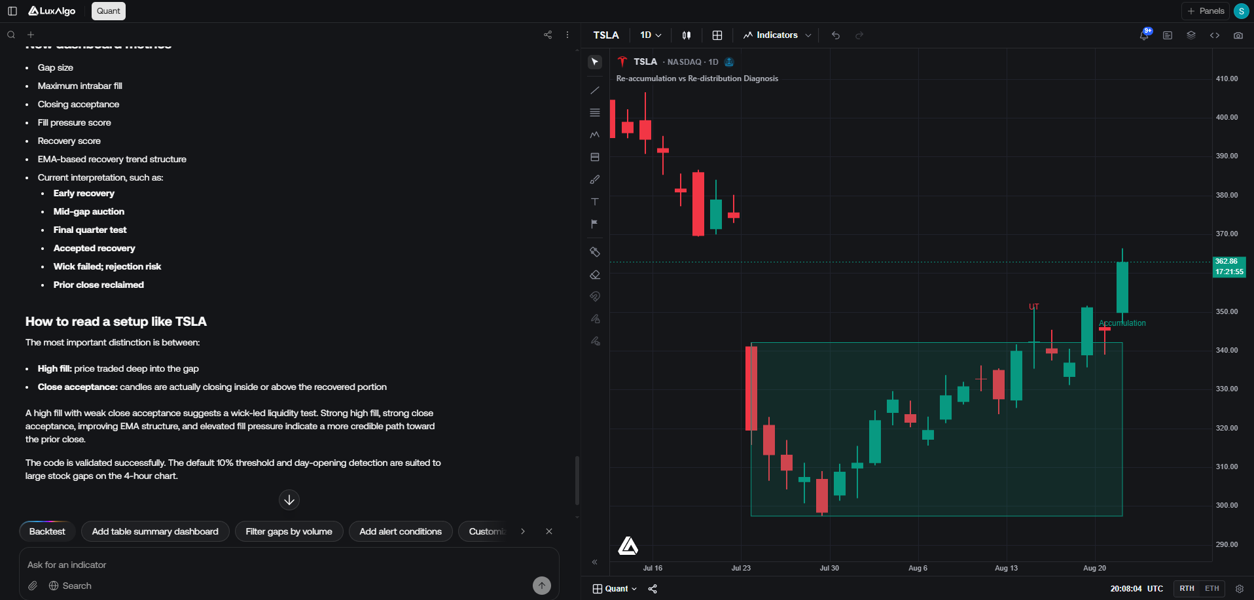Share the conversation from the chat header
Image resolution: width=1254 pixels, height=600 pixels.
[x=548, y=35]
